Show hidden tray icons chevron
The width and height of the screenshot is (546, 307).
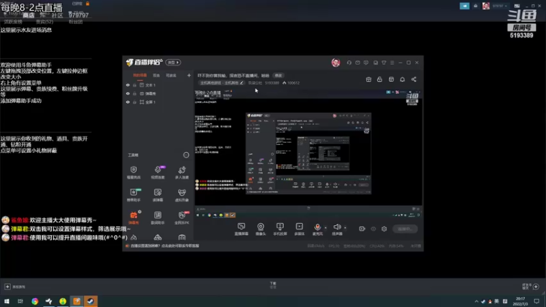(x=476, y=302)
